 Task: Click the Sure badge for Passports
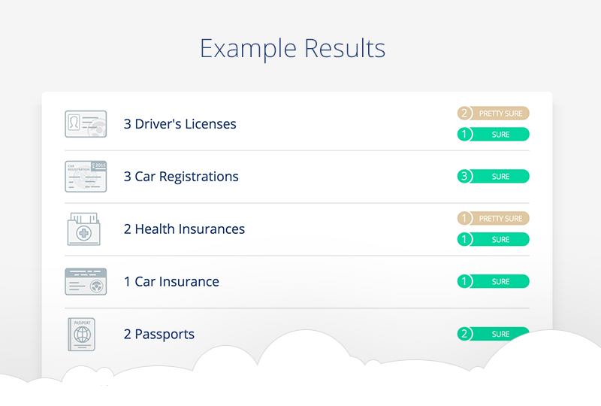pyautogui.click(x=494, y=334)
